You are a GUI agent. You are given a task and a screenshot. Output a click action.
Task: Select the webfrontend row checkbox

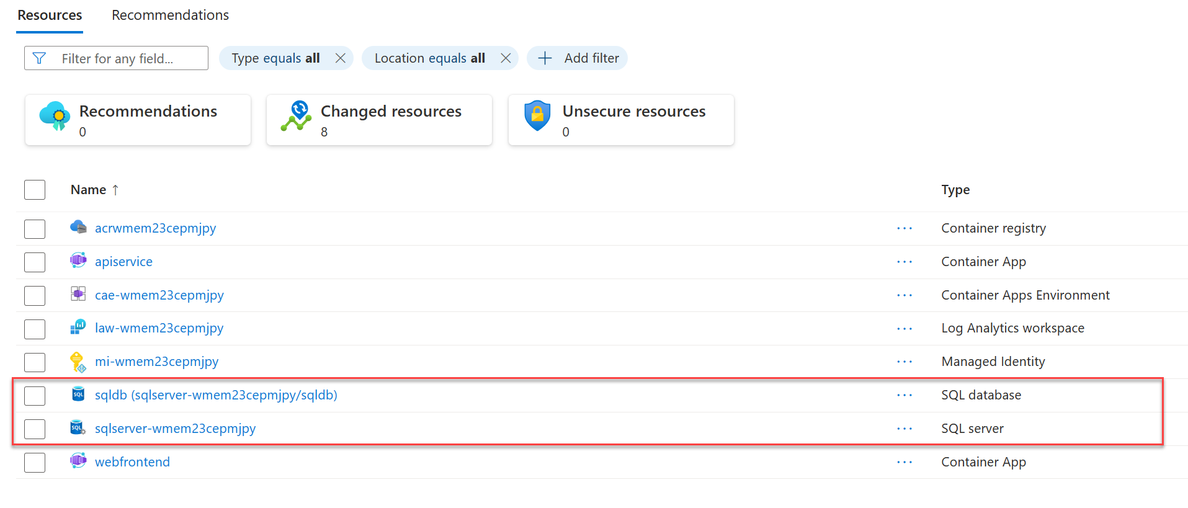[35, 463]
